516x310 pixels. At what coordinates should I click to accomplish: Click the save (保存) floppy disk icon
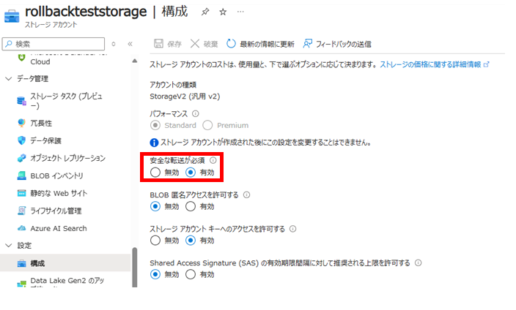pyautogui.click(x=158, y=44)
